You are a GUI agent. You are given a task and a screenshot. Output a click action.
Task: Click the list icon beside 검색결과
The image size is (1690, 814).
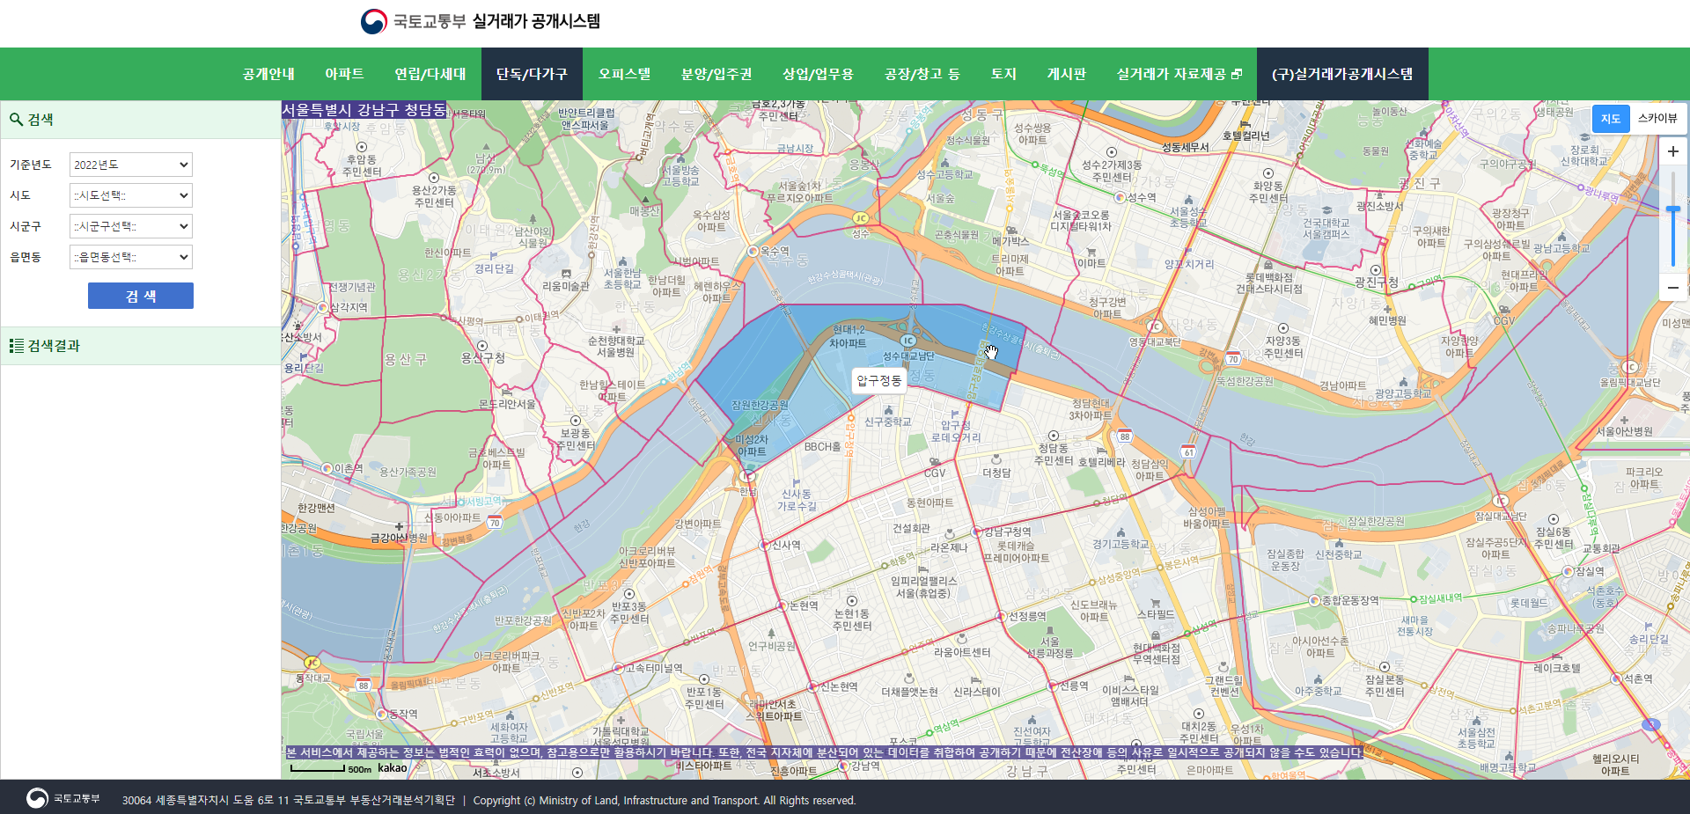(x=17, y=346)
